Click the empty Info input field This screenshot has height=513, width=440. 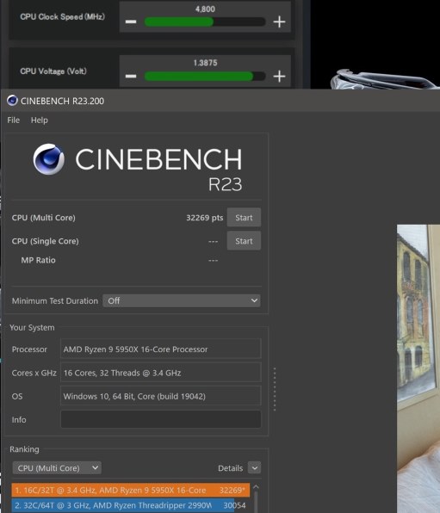tap(161, 419)
